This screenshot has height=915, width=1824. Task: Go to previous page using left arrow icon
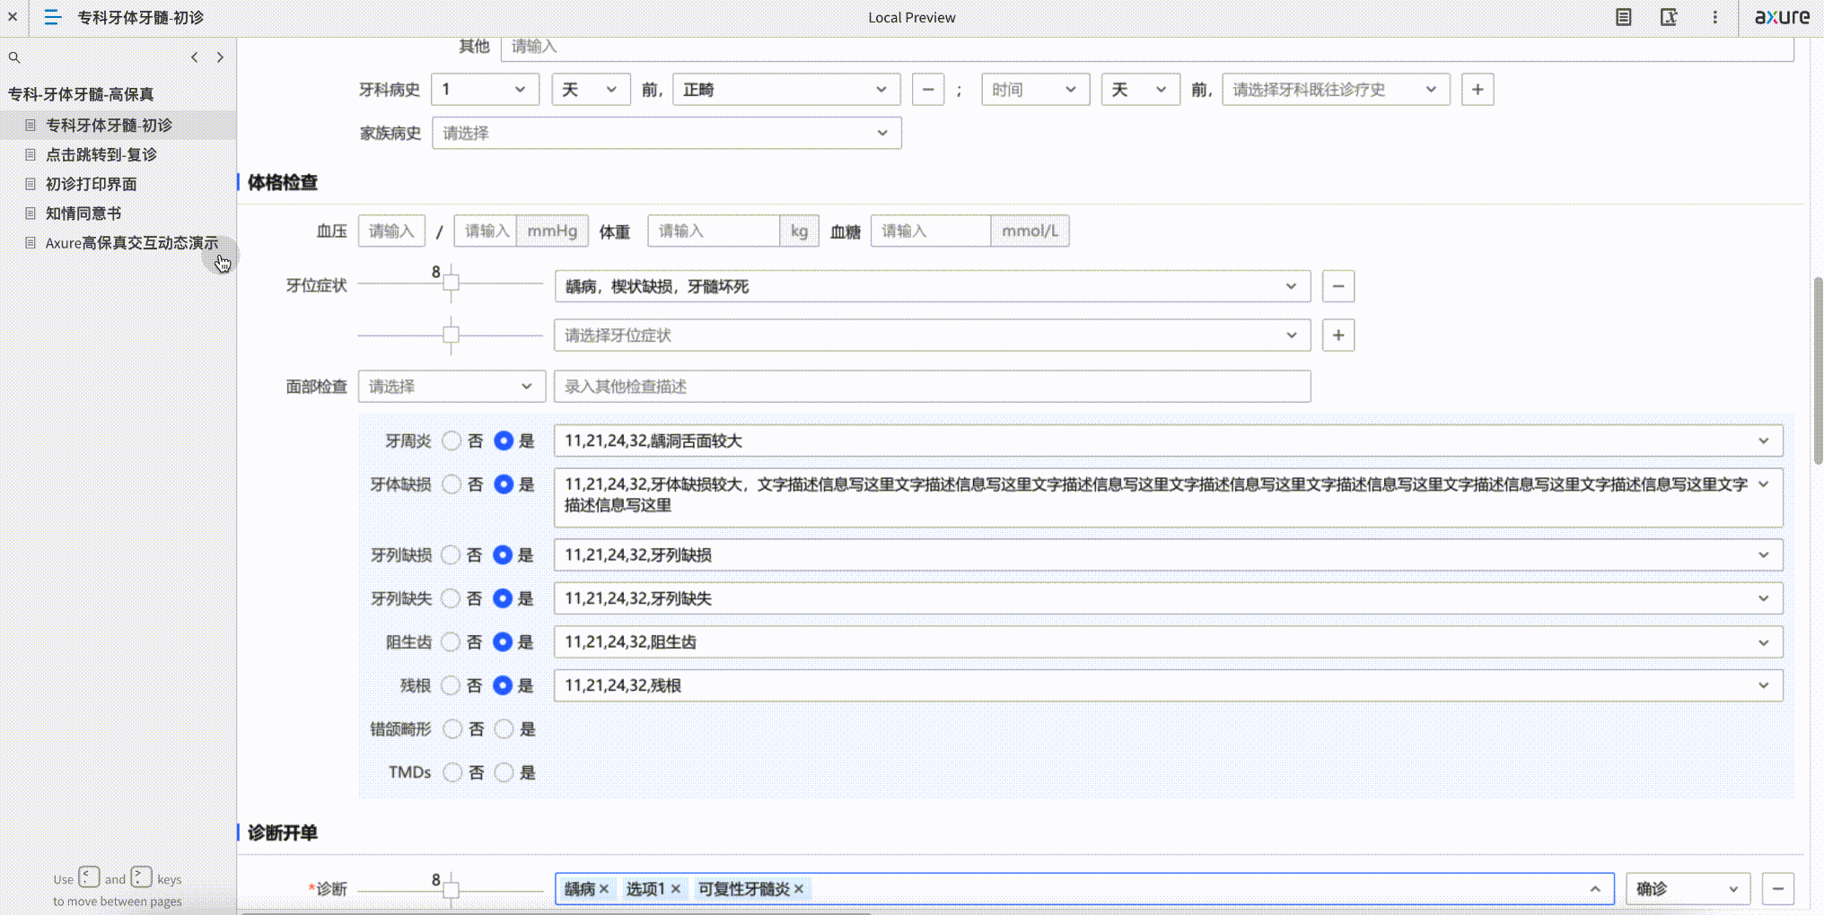click(x=194, y=57)
